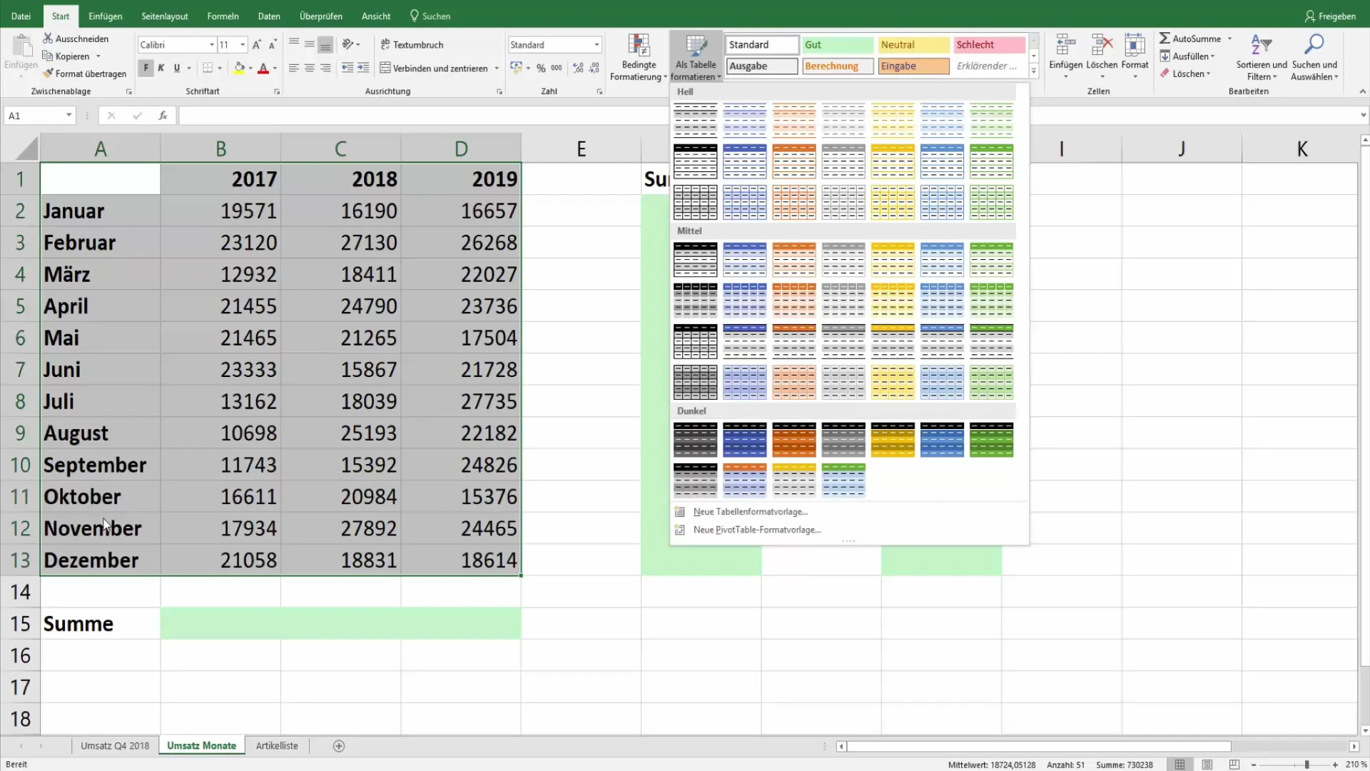The image size is (1370, 771).
Task: Toggle underline U formatting
Action: coord(177,69)
